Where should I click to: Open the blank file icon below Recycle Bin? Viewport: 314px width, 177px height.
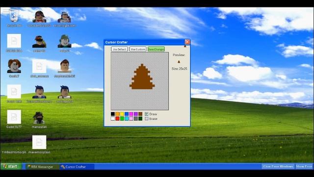pos(14,41)
